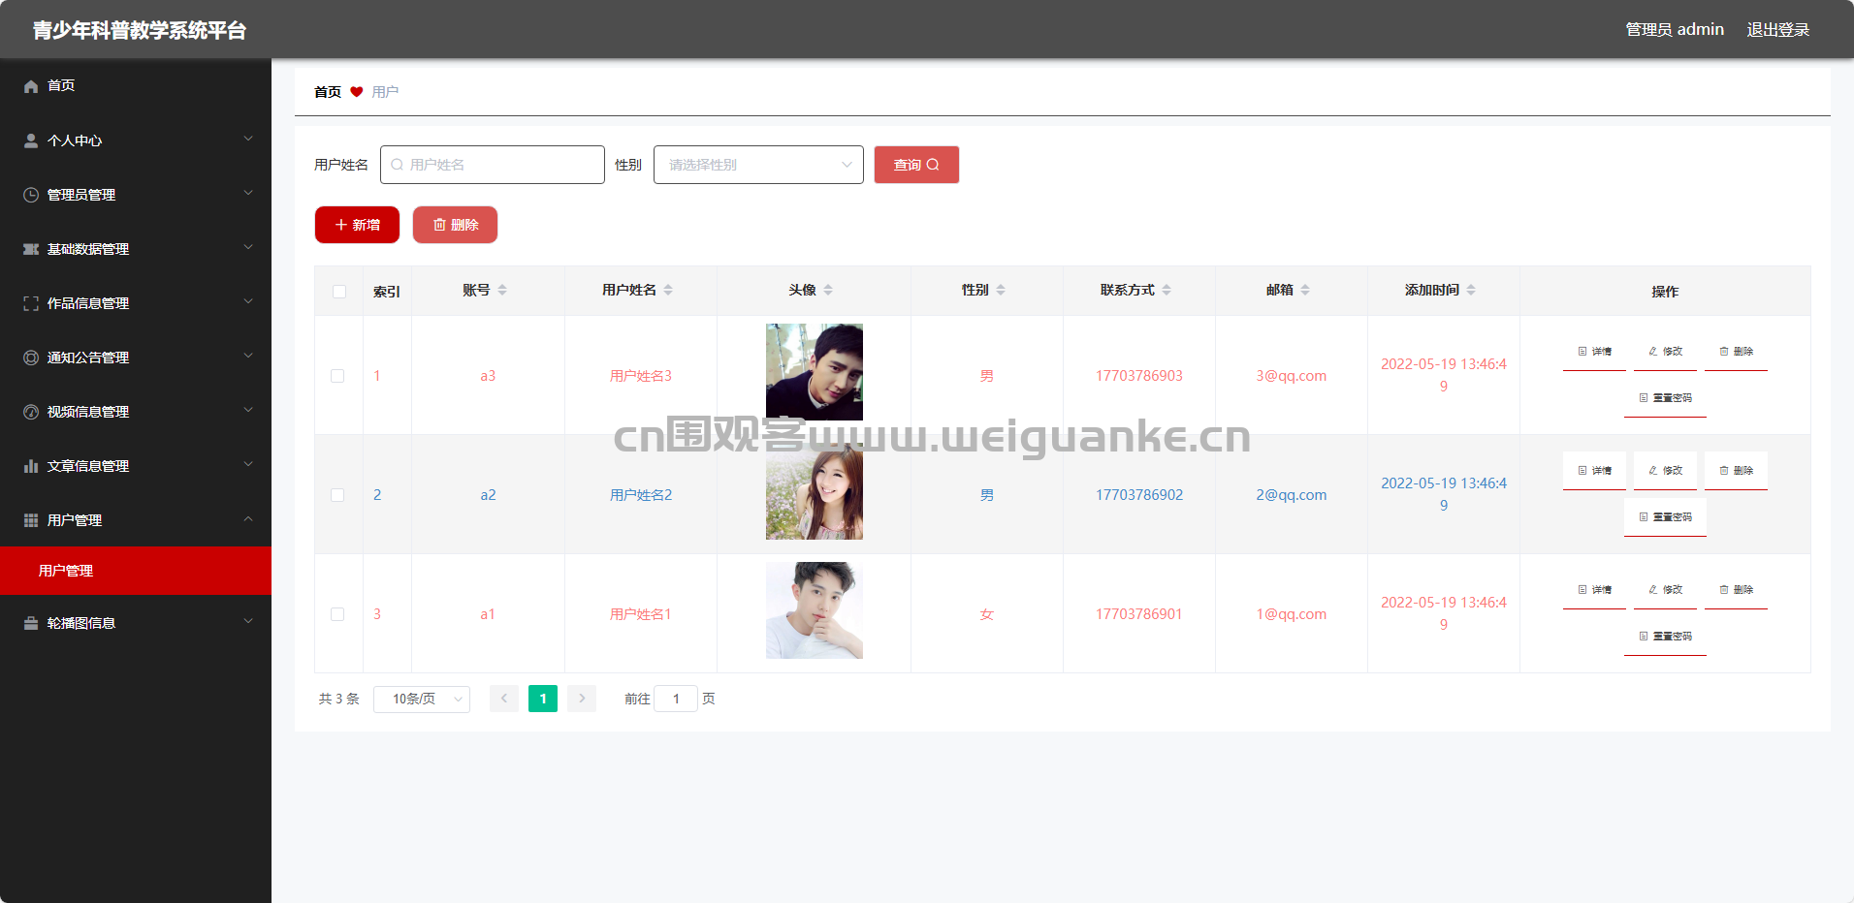The width and height of the screenshot is (1854, 903).
Task: Check the row for user a2
Action: point(337,495)
